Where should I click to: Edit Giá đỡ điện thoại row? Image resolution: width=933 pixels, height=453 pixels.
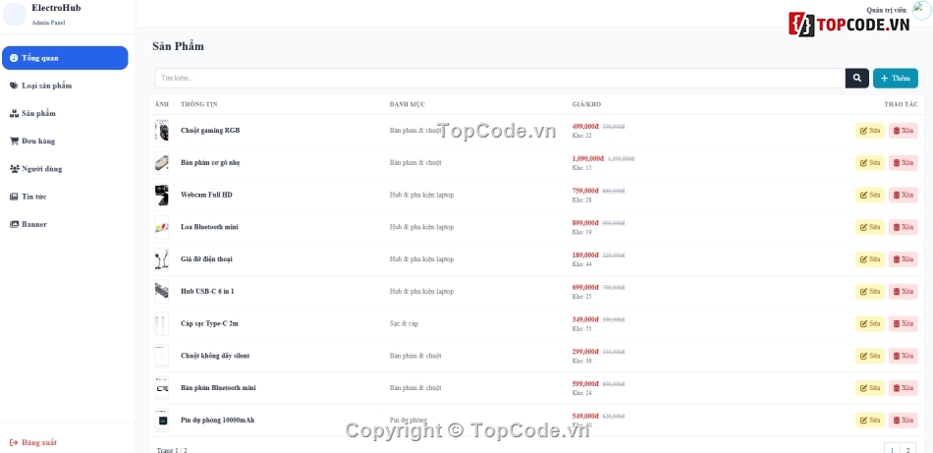(x=870, y=259)
